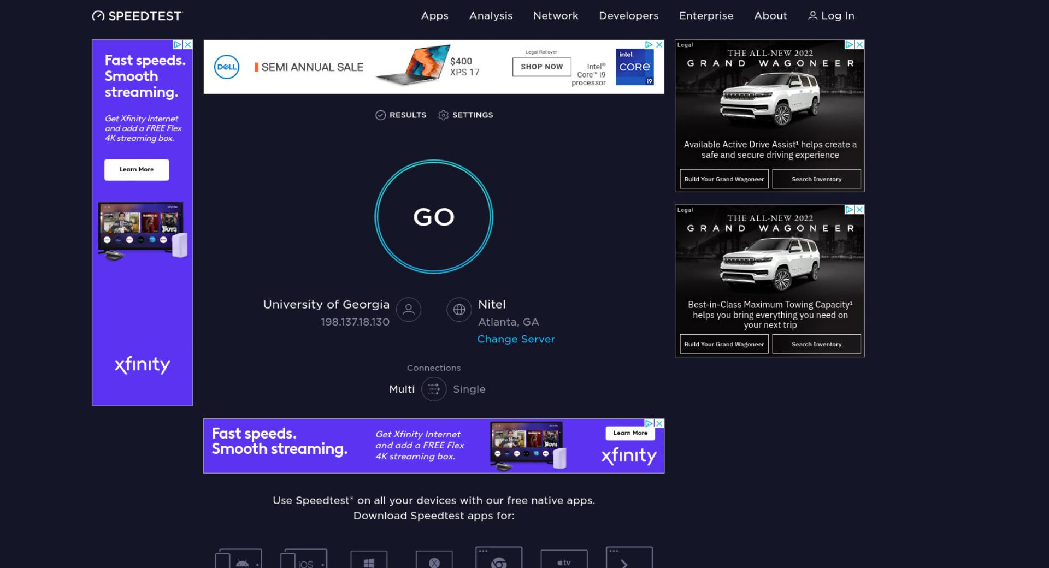Click the Dell logo in top ad
This screenshot has width=1049, height=568.
coord(227,67)
